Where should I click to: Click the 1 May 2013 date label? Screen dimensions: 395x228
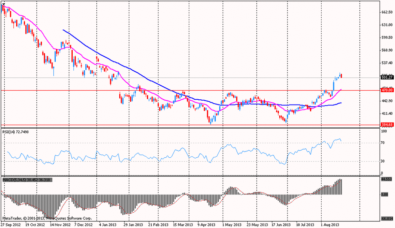pyautogui.click(x=231, y=224)
